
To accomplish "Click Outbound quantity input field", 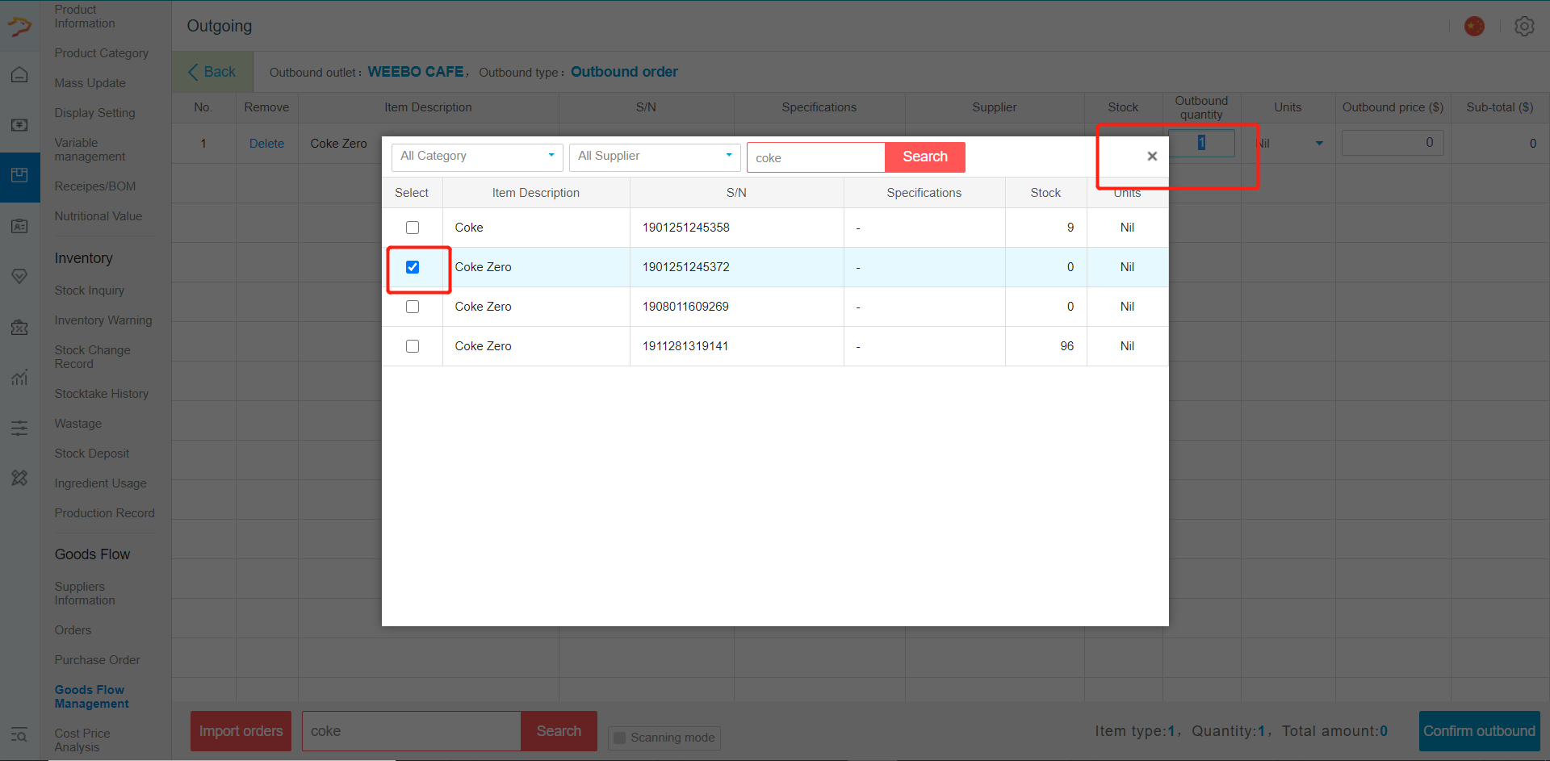I will 1201,143.
